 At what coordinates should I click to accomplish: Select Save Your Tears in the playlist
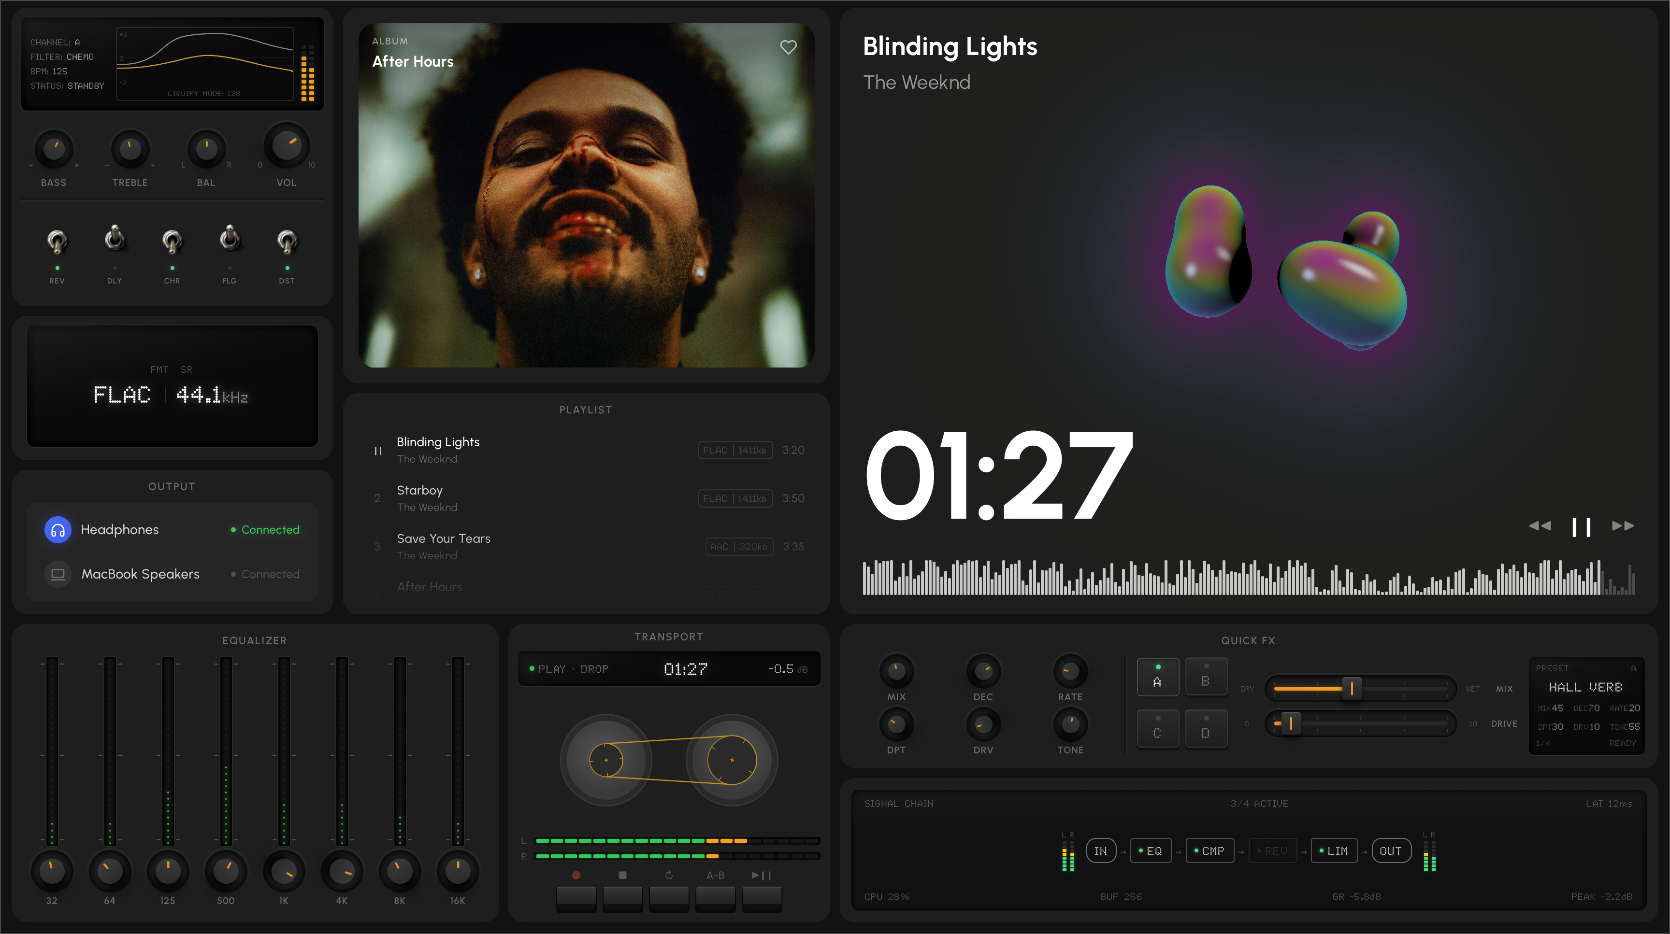point(444,539)
